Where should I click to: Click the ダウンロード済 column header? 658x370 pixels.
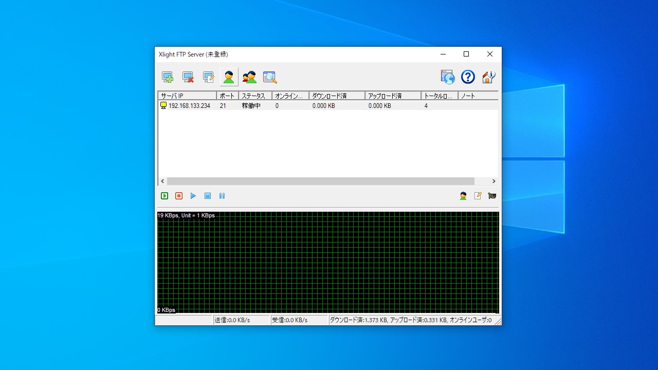[x=337, y=96]
